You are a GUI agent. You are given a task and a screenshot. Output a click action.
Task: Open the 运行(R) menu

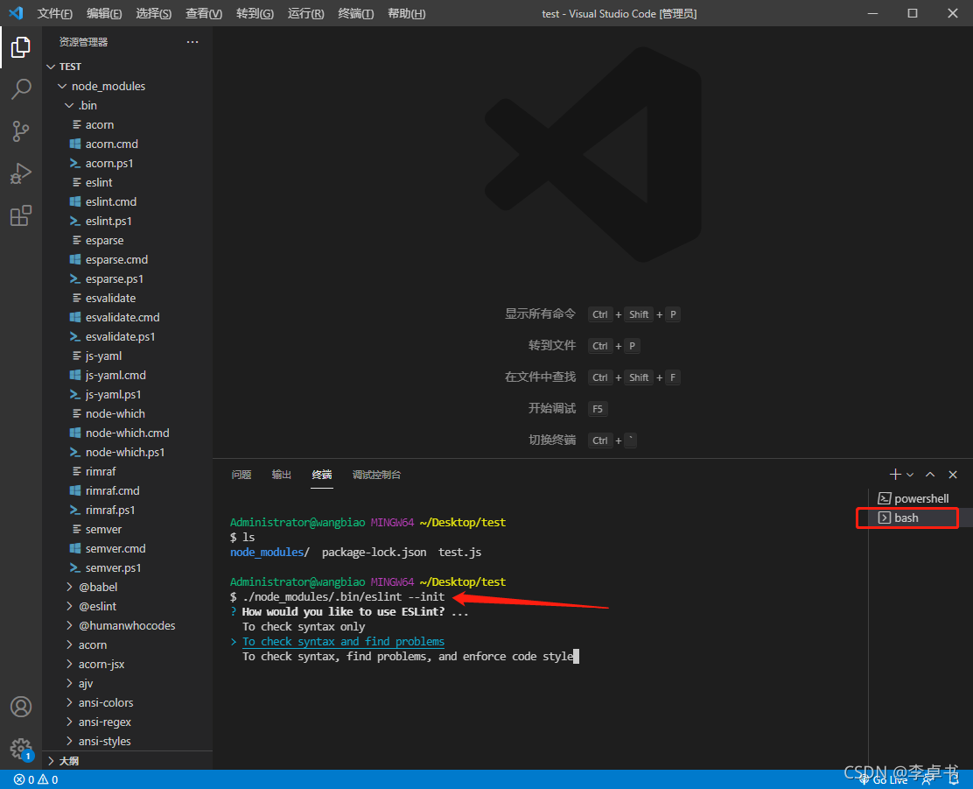pos(306,13)
